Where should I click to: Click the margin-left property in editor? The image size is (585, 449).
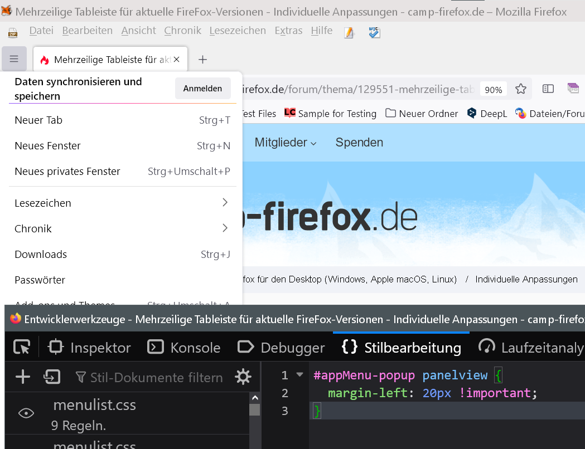367,393
